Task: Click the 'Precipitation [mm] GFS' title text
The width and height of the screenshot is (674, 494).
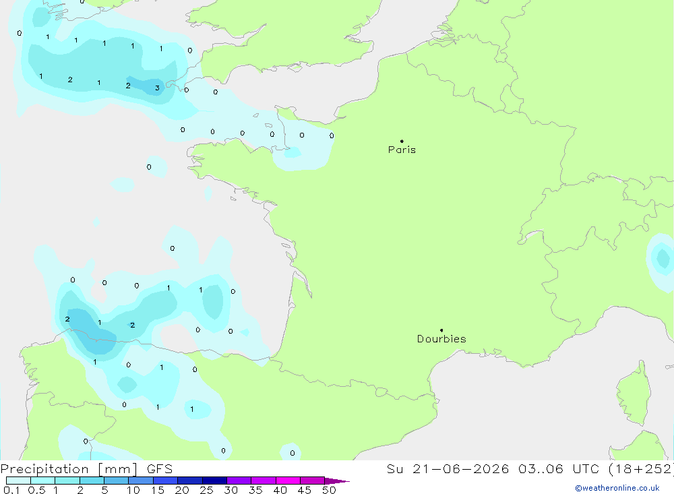Action: [x=86, y=469]
